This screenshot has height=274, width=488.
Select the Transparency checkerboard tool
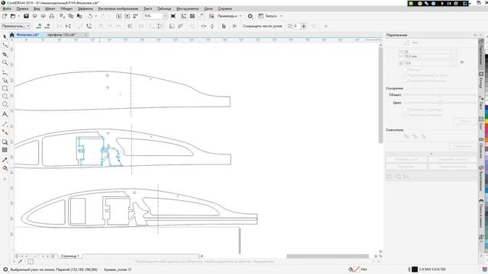(5, 150)
